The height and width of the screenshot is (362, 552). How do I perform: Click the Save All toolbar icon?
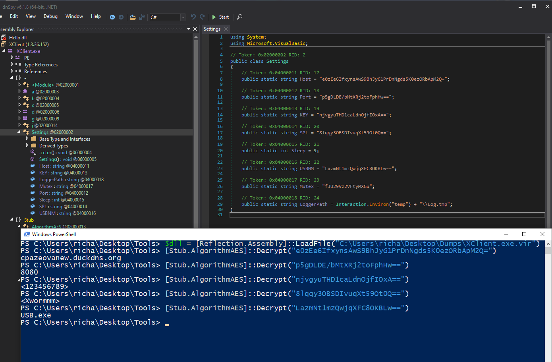[141, 17]
